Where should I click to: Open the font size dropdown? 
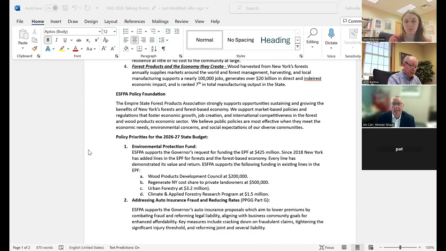click(x=114, y=31)
